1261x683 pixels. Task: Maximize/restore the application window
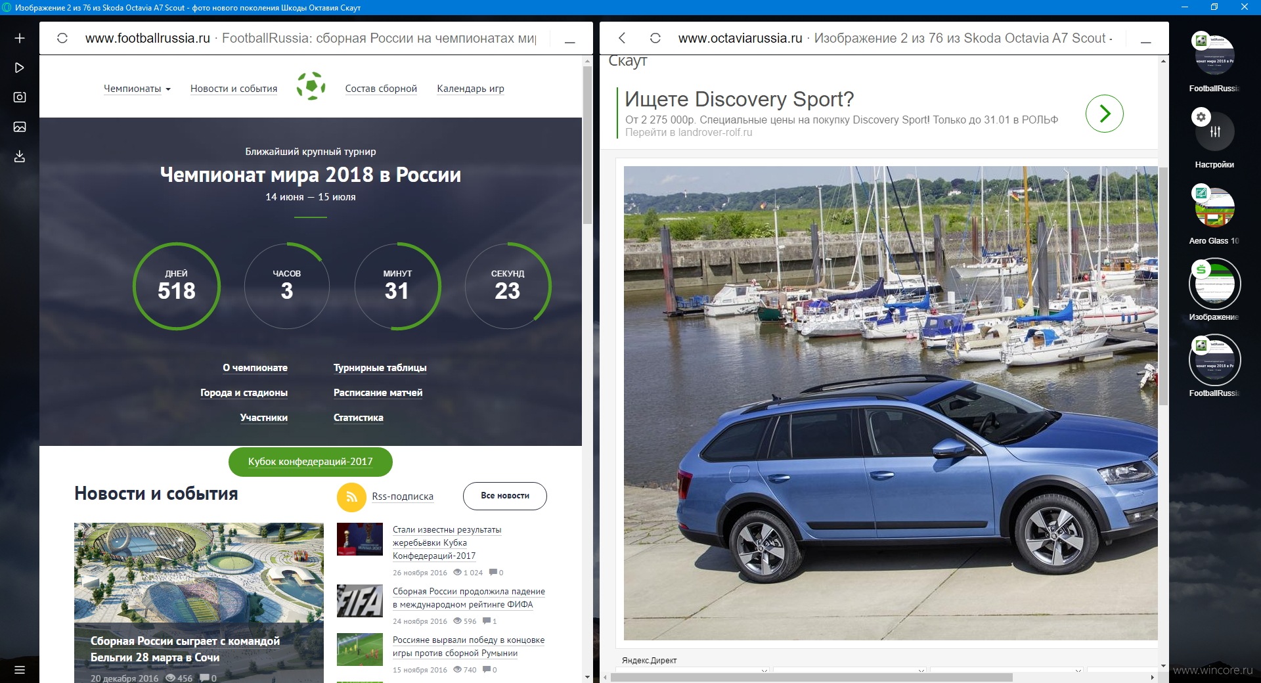[x=1214, y=7]
